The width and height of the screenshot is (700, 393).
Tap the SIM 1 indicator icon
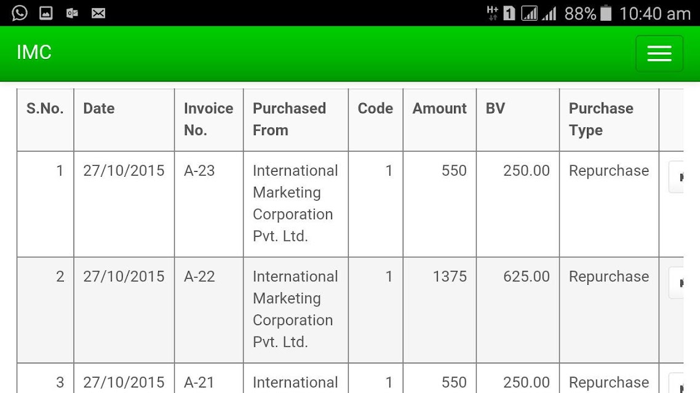(509, 14)
